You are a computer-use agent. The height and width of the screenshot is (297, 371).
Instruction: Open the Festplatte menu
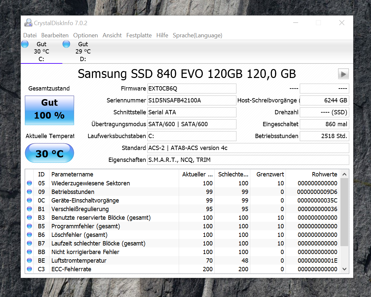(x=139, y=35)
